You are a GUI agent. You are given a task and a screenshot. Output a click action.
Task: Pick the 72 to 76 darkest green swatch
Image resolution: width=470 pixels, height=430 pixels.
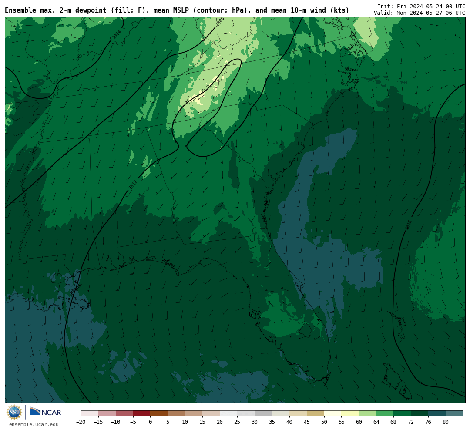pyautogui.click(x=420, y=413)
